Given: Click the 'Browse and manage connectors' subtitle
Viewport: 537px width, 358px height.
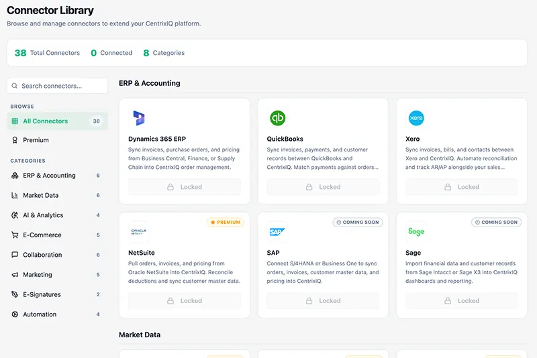Looking at the screenshot, I should (x=104, y=23).
